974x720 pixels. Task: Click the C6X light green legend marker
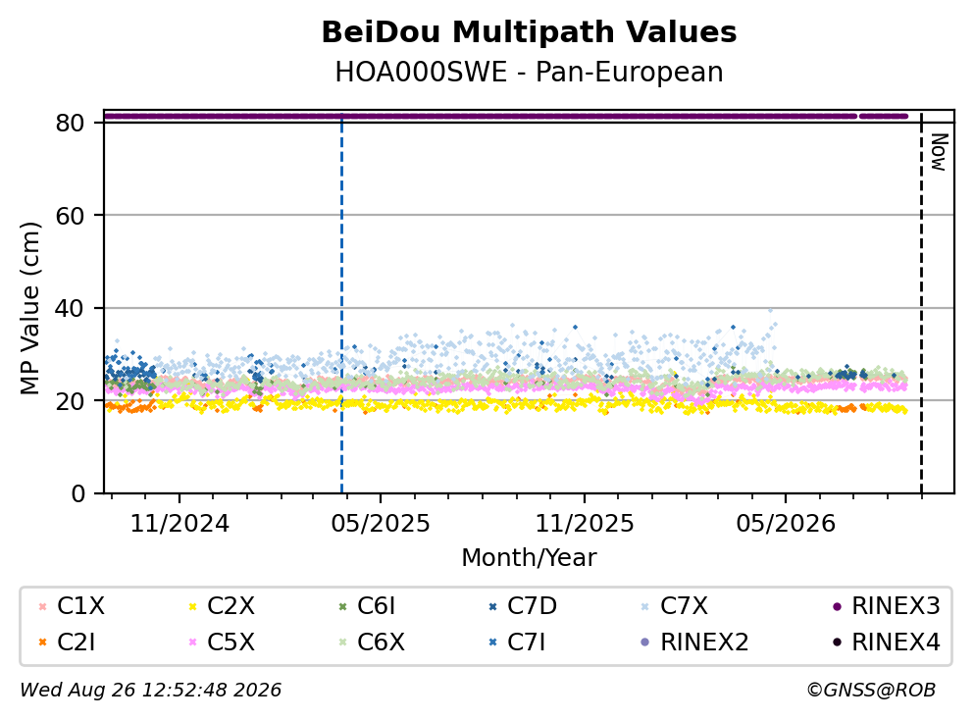(x=343, y=643)
